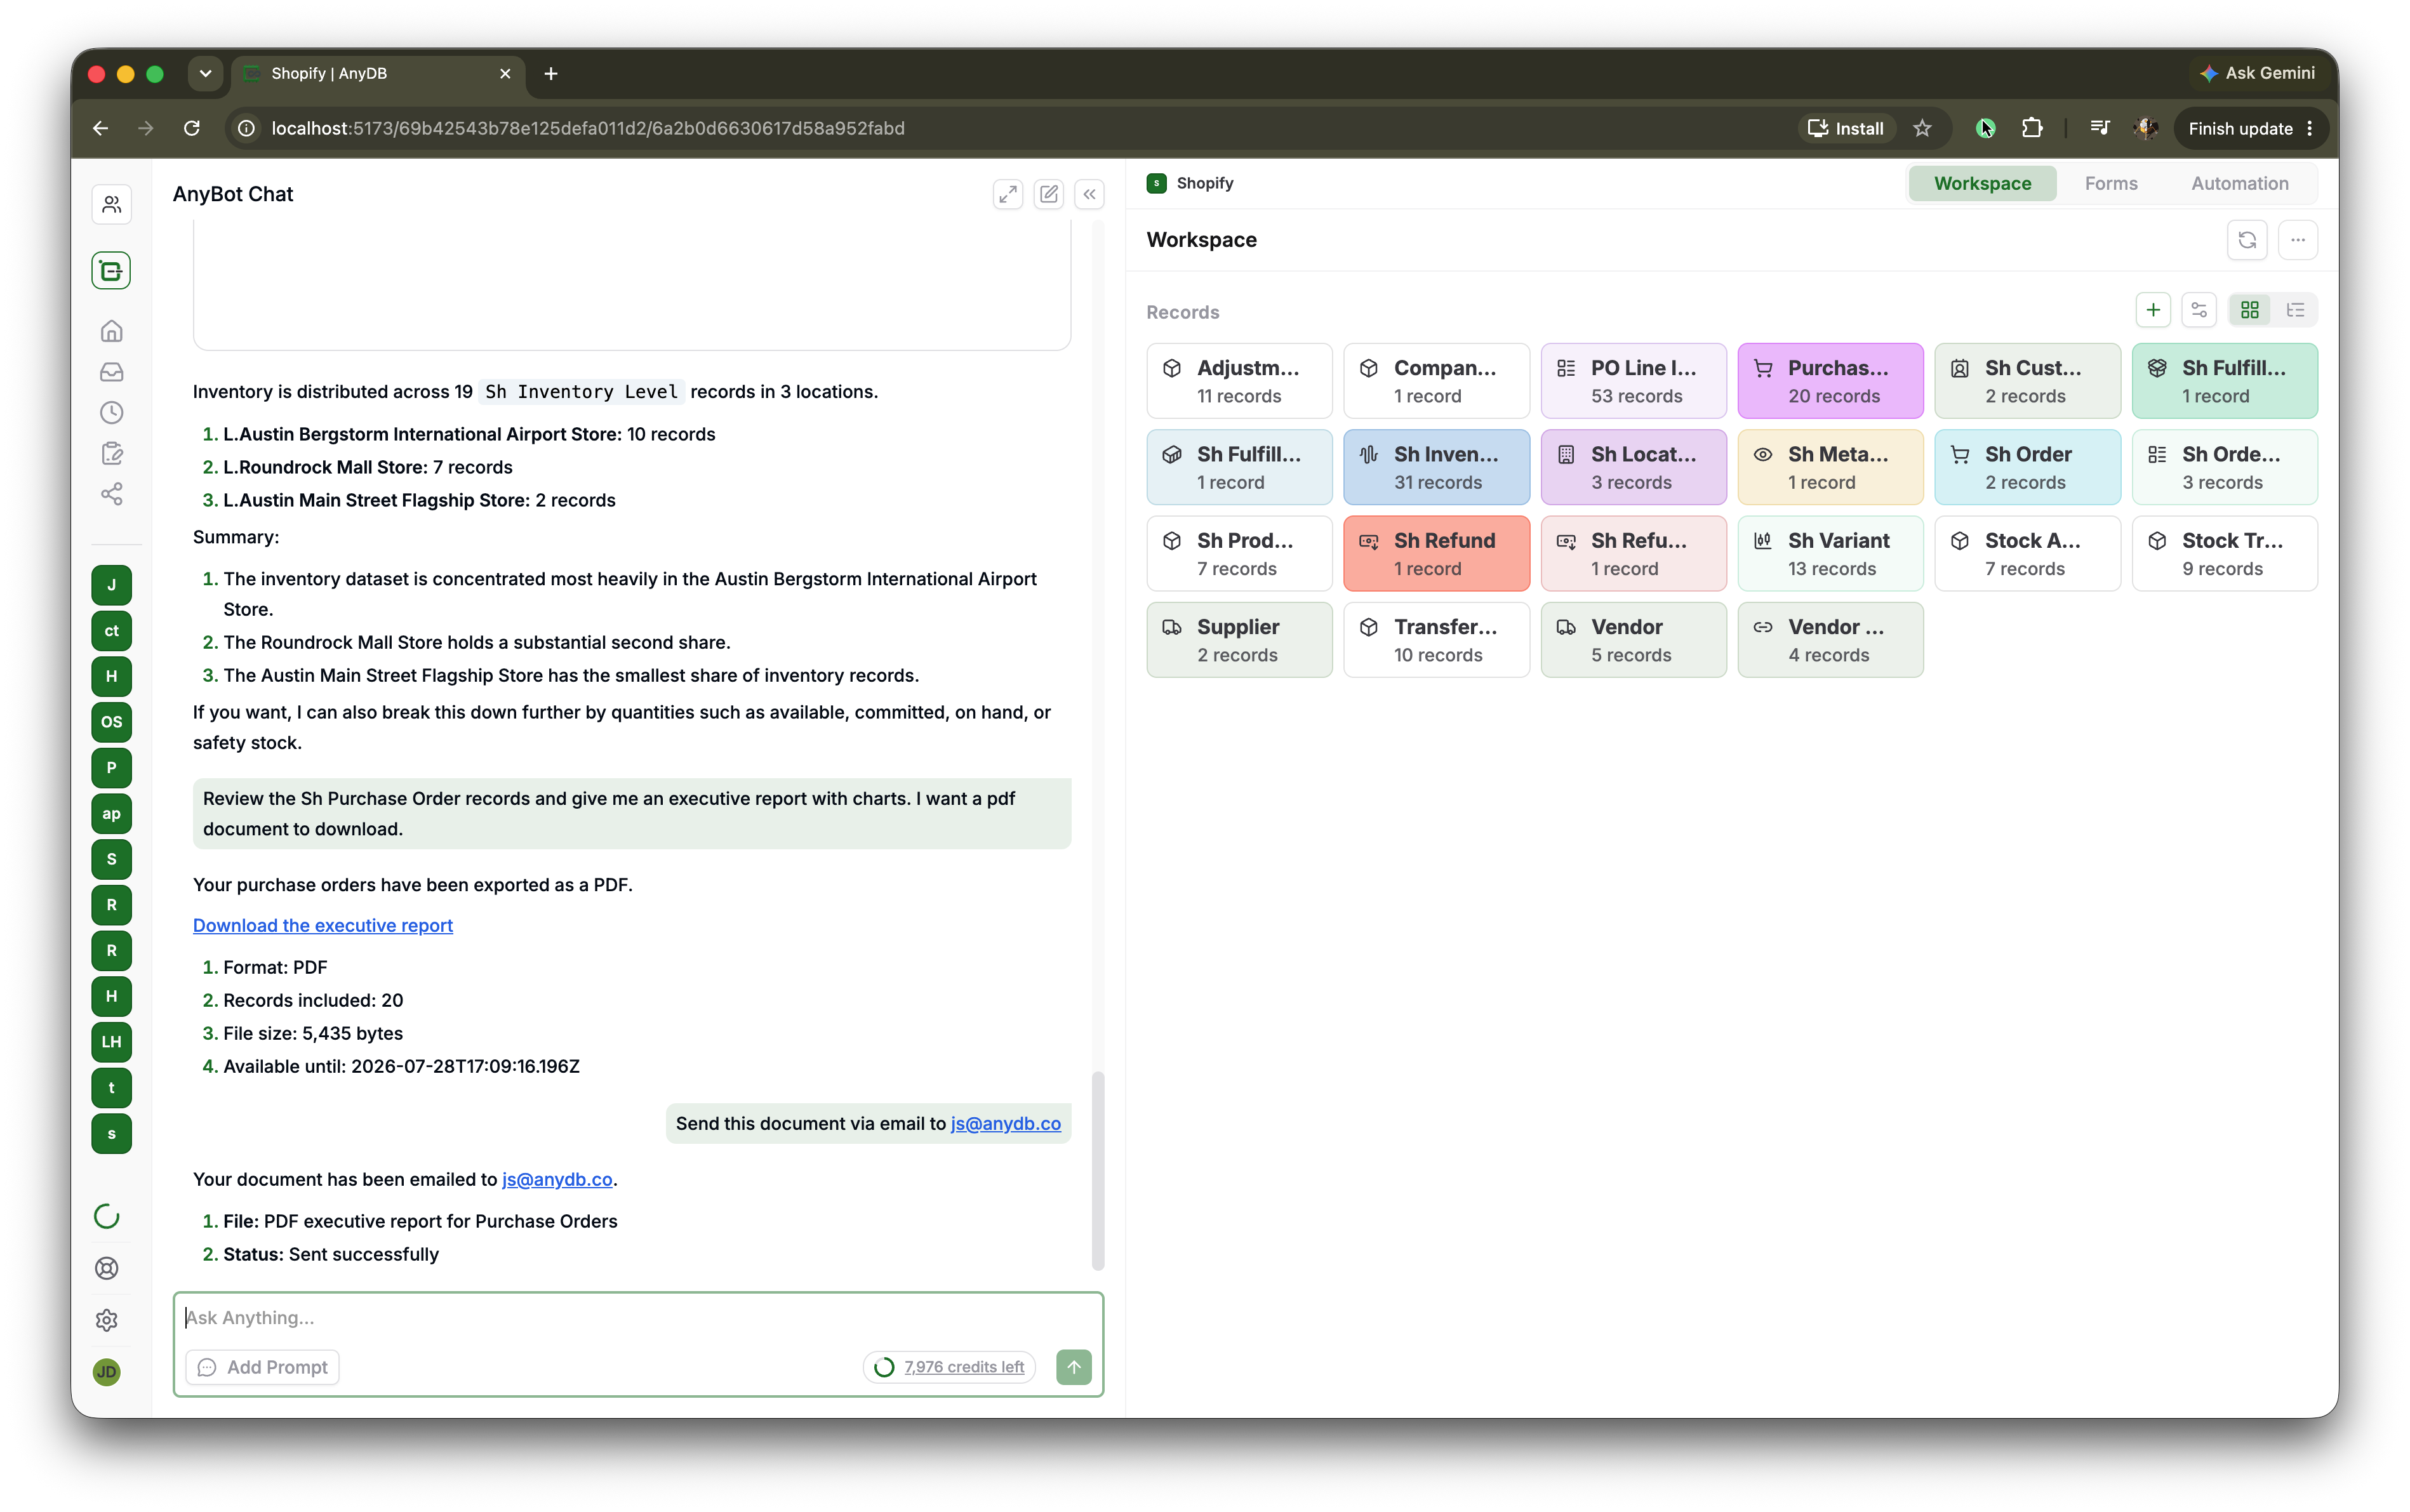Viewport: 2410px width, 1512px height.
Task: Open the browser extensions puzzle icon
Action: pyautogui.click(x=2031, y=128)
